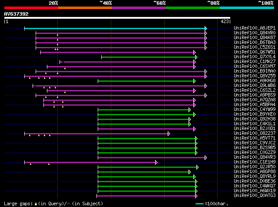Viewport: 278px width, 207px height.
Task: Click the UniRef100_A5VT71 label
Action: click(x=255, y=138)
